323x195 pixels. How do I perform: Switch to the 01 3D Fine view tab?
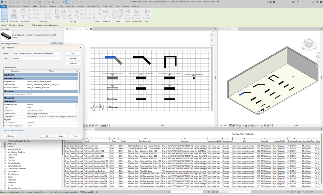tap(227, 29)
